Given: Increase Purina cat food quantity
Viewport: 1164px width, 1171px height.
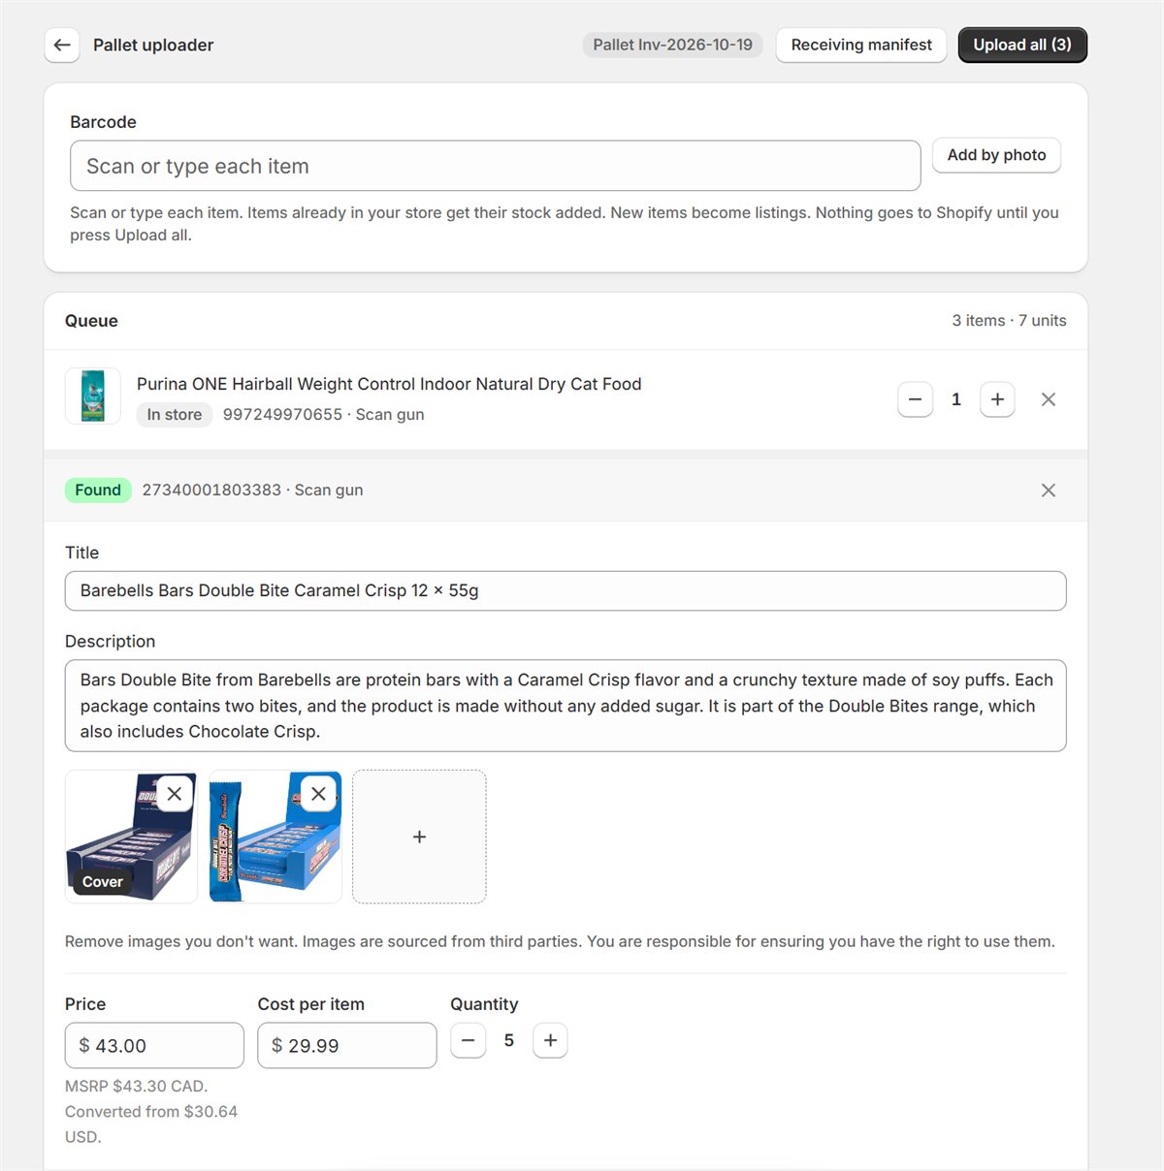Looking at the screenshot, I should coord(997,399).
